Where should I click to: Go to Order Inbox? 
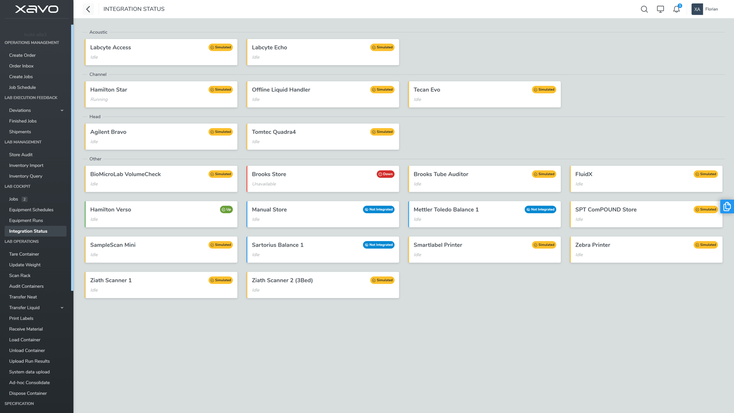[21, 66]
